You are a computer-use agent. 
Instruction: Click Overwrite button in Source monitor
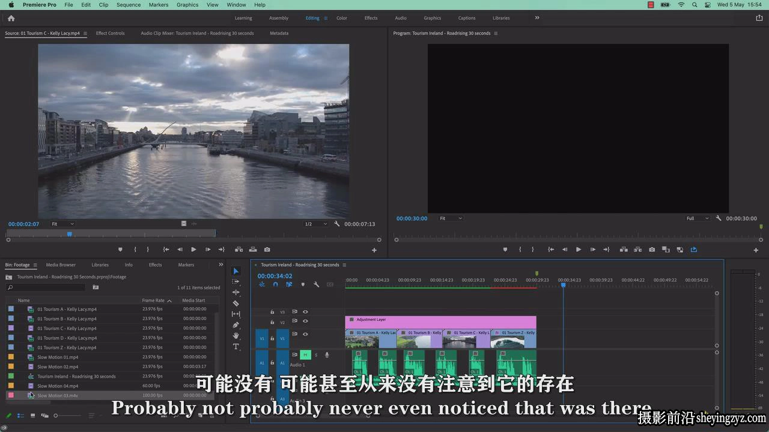click(x=253, y=250)
